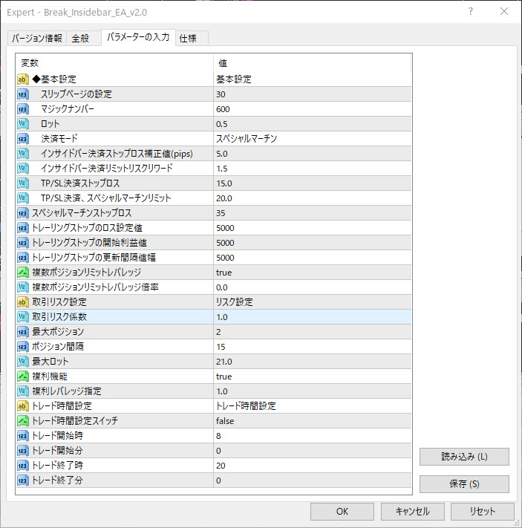The height and width of the screenshot is (528, 522).
Task: Click the 保存 (S) button
Action: [x=464, y=484]
